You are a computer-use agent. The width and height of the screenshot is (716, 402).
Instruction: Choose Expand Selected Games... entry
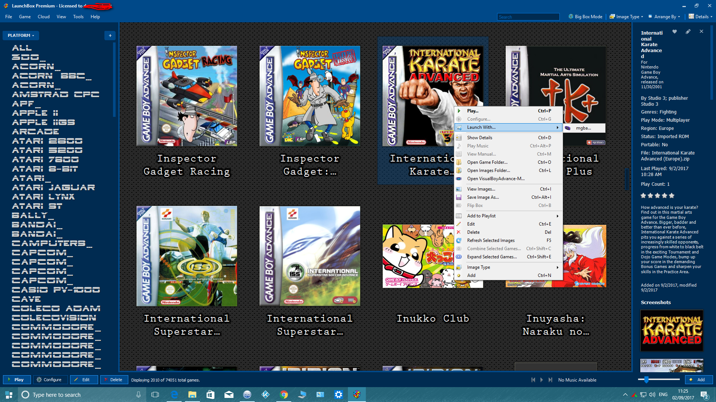tap(509, 257)
